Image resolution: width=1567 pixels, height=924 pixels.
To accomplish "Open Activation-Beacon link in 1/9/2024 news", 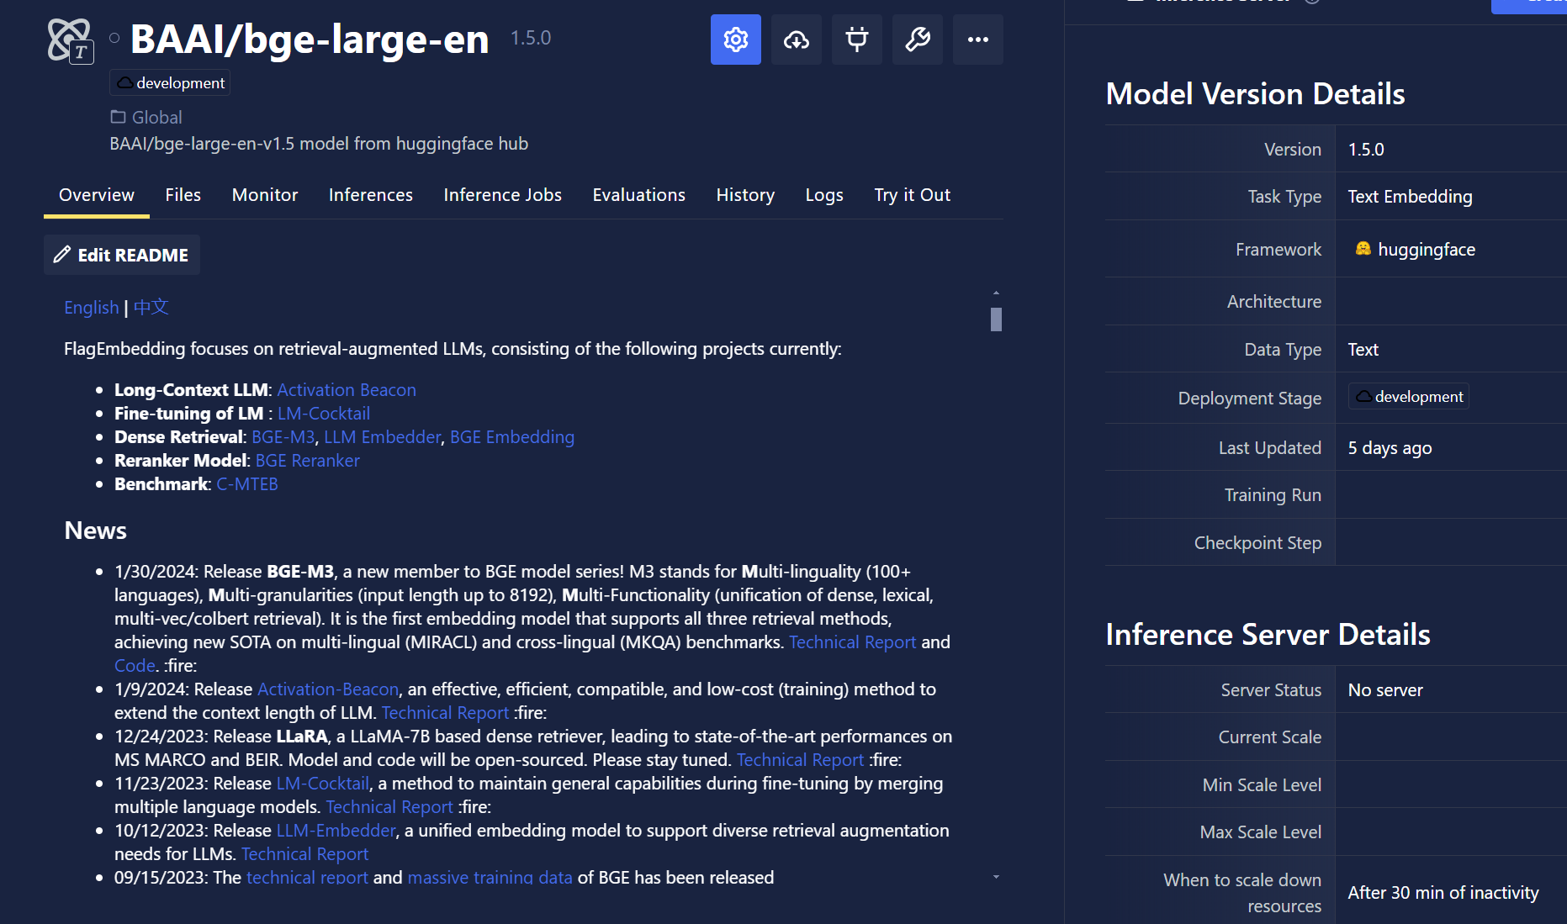I will tap(328, 689).
